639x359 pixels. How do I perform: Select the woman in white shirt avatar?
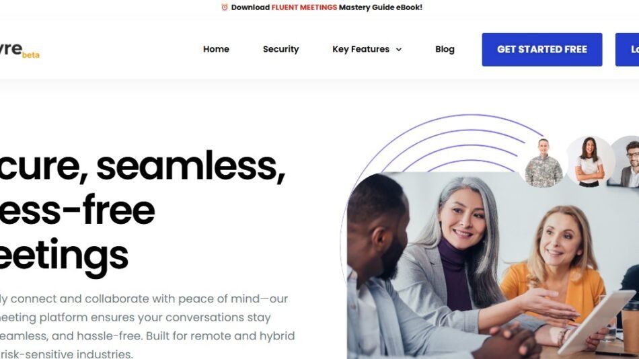[x=589, y=161]
